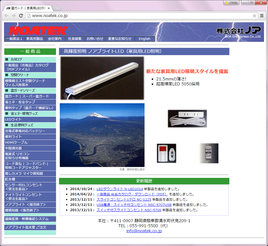Switch to English site version
Image resolution: width=268 pixels, height=246 pixels.
click(145, 39)
